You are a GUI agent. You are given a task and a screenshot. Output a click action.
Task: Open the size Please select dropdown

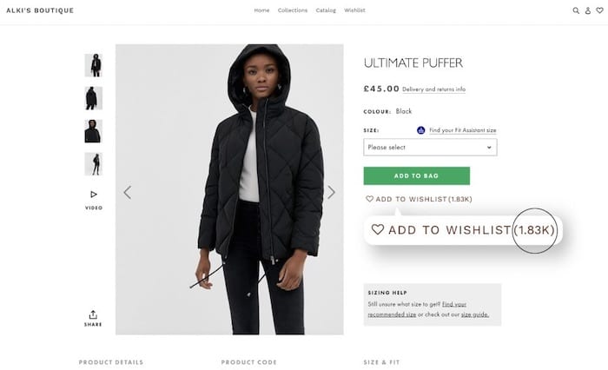429,148
